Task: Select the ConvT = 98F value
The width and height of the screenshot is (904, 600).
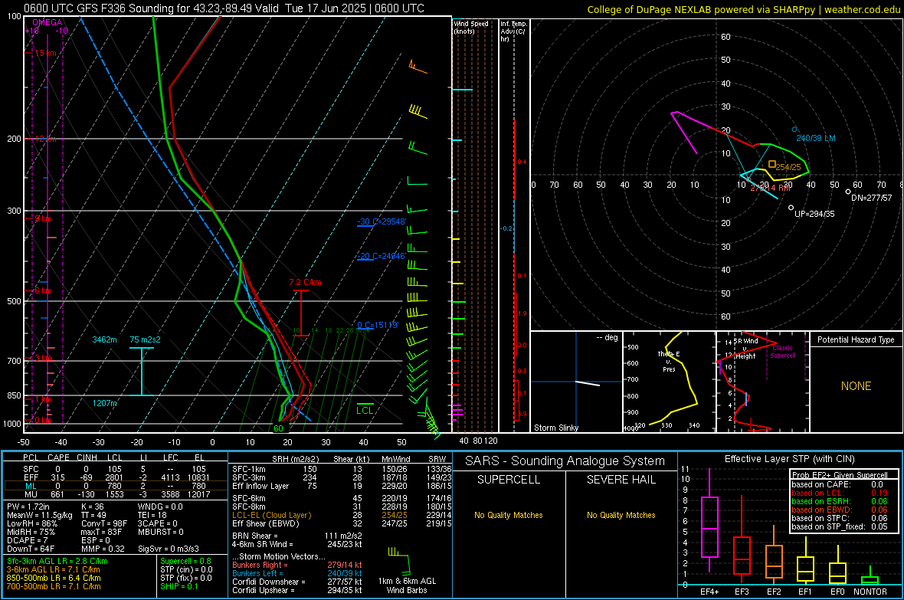Action: pyautogui.click(x=103, y=524)
